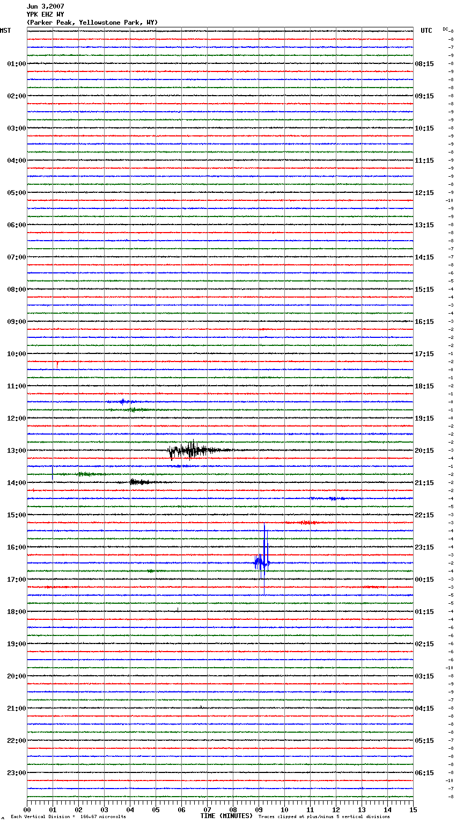The image size is (456, 824).
Task: Click the 05 minute tick label on axis
Action: [156, 809]
